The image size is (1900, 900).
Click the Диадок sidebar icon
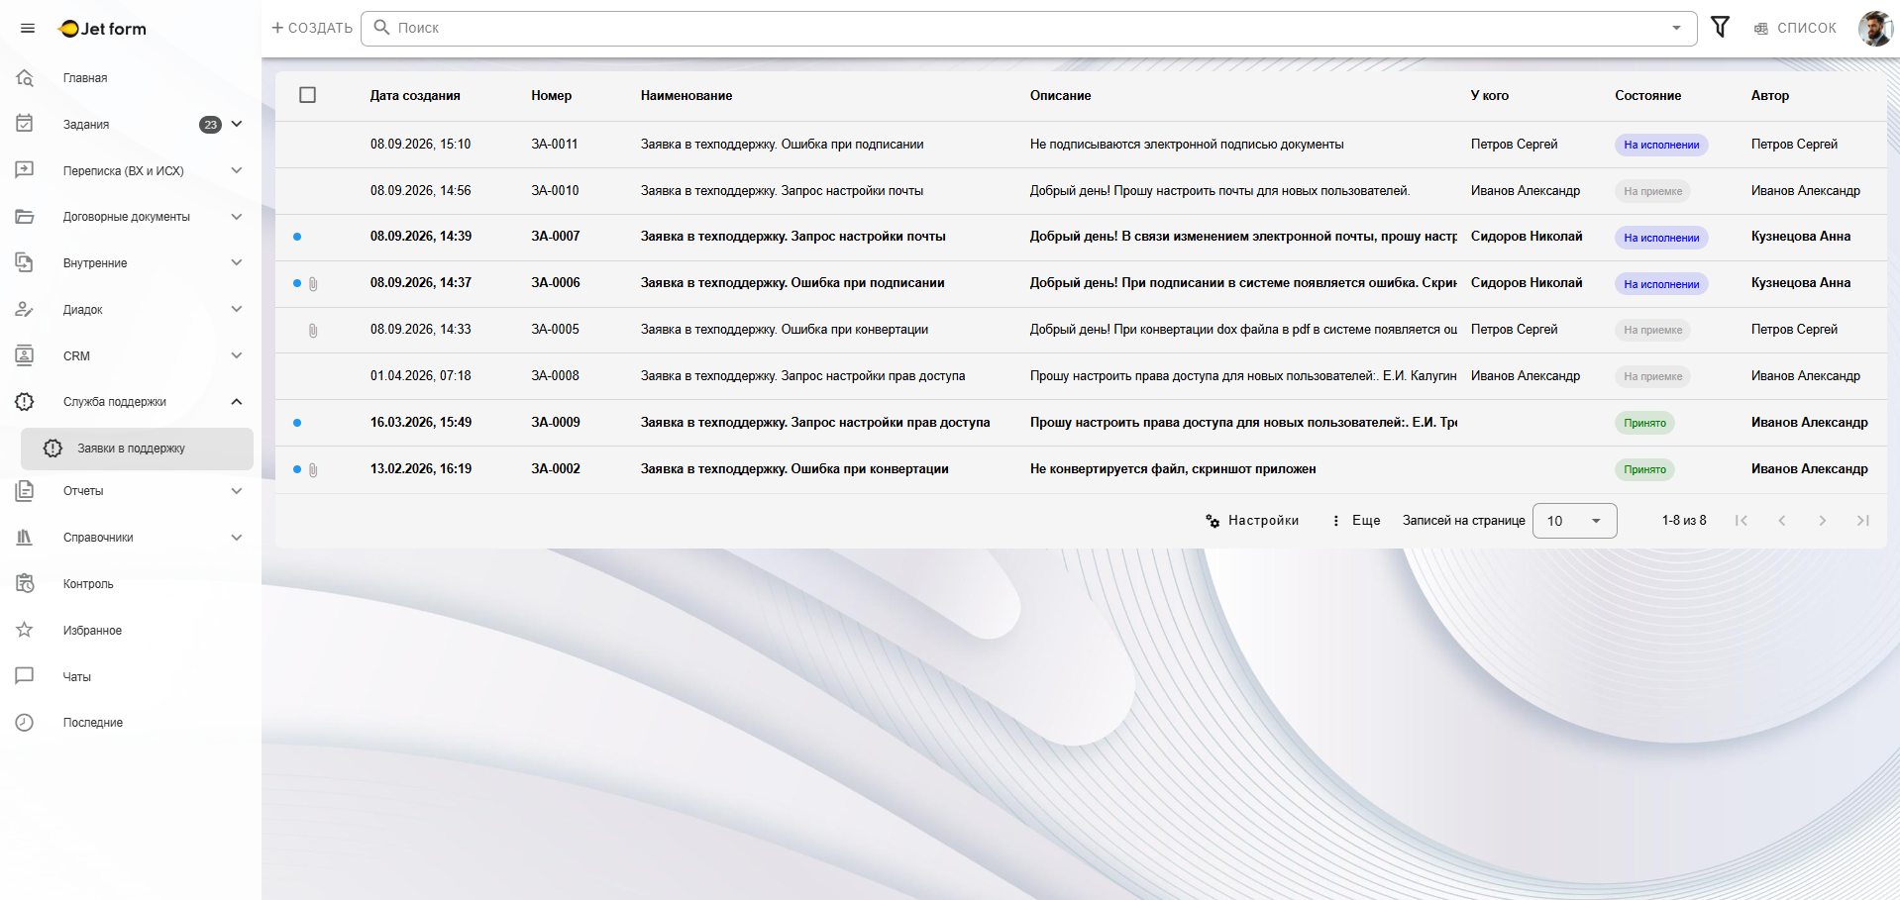click(x=25, y=309)
